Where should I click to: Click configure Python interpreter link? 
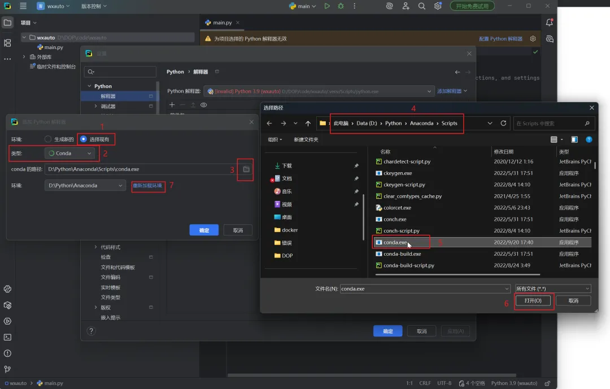500,39
